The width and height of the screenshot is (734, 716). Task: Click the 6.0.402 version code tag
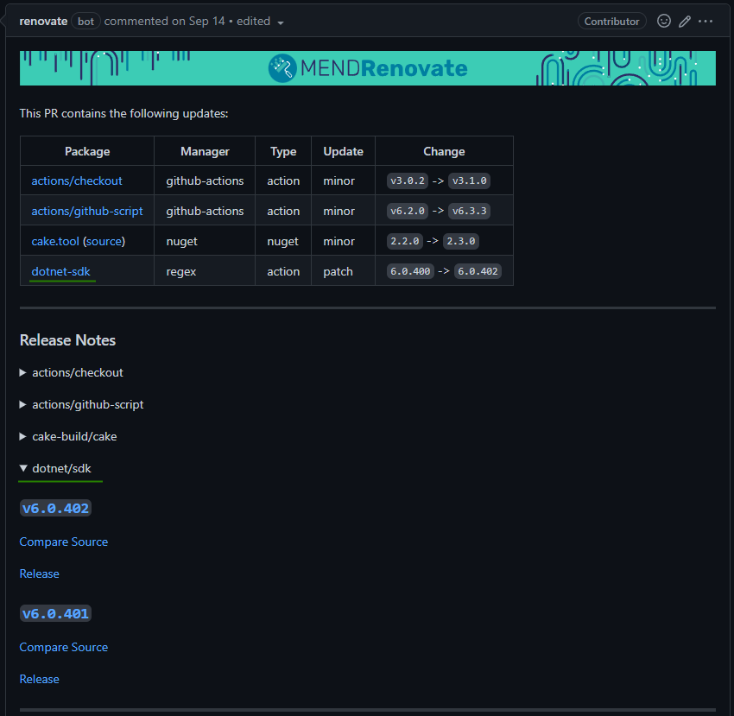pos(478,271)
